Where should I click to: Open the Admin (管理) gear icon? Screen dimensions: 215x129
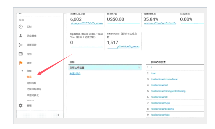[x=21, y=105]
